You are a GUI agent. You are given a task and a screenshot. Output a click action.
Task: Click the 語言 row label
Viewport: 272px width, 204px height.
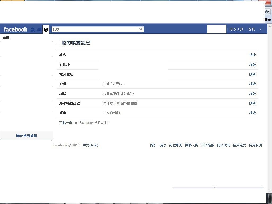(63, 113)
